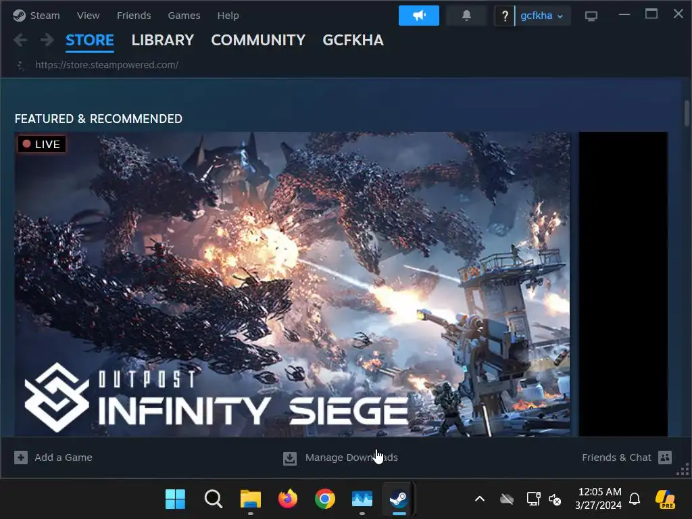Screen dimensions: 692x519
Task: Open the Help menu
Action: click(228, 16)
